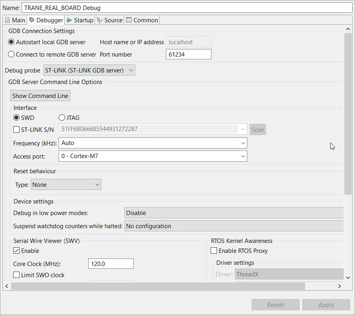The height and width of the screenshot is (315, 355).
Task: Click horizontal scrollbar right arrow
Action: [x=339, y=286]
